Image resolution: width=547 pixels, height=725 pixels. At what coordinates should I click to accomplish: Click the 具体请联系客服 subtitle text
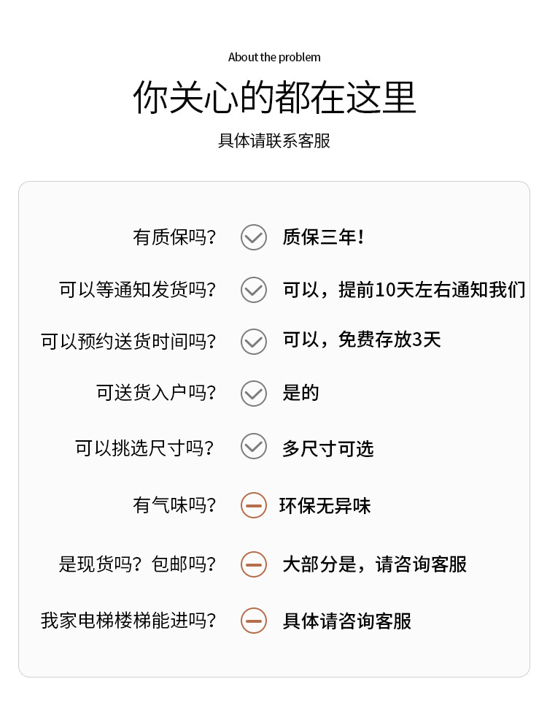click(x=274, y=140)
